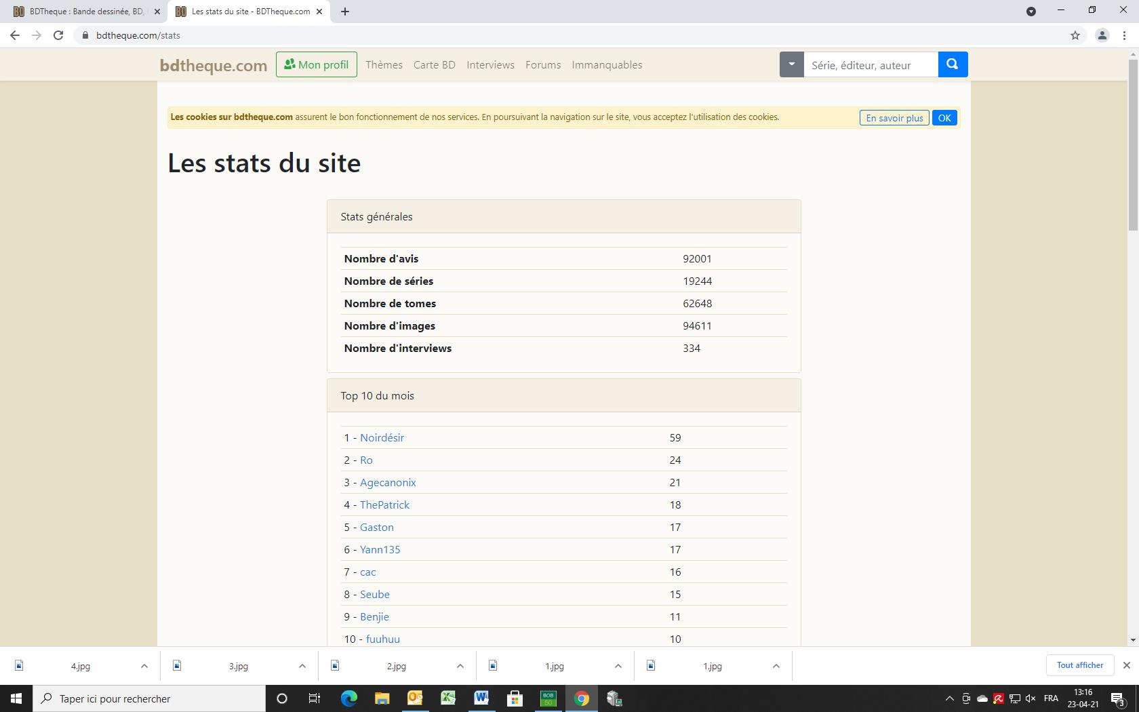Close the downloads bar

click(x=1127, y=665)
